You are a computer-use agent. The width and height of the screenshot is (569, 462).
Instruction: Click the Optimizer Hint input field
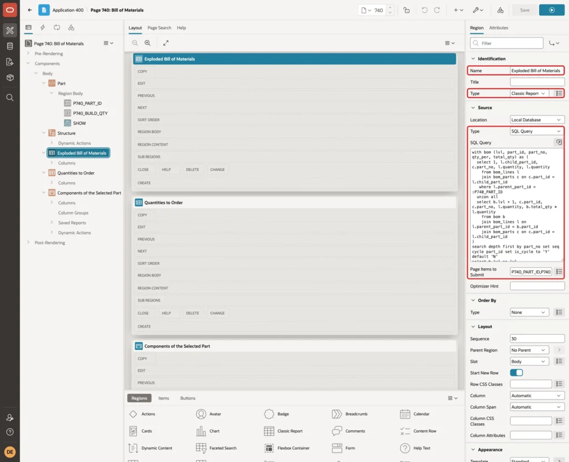tap(537, 286)
